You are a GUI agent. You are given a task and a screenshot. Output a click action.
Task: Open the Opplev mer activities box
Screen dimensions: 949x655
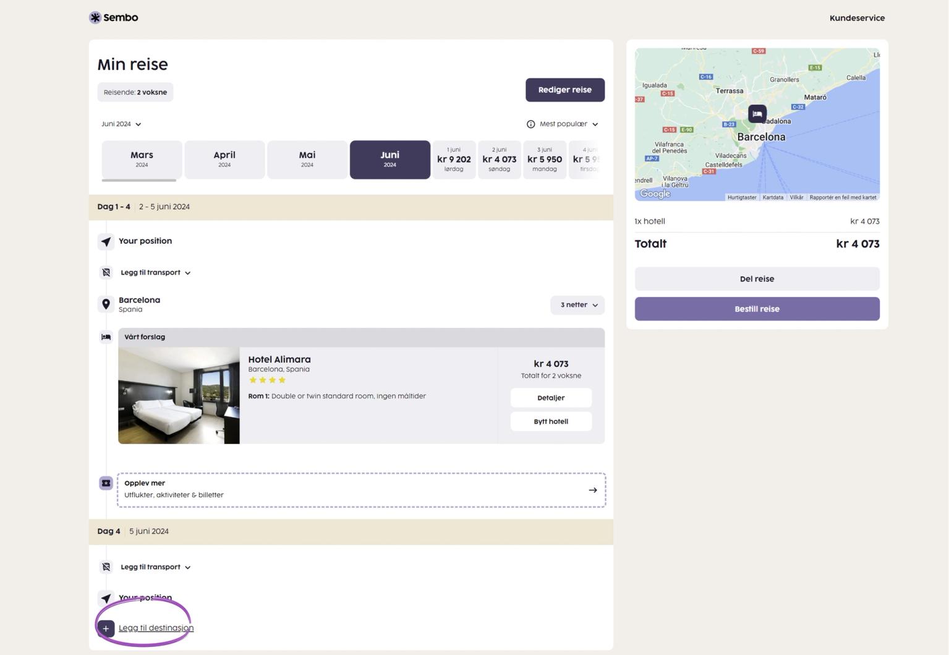[x=361, y=490]
